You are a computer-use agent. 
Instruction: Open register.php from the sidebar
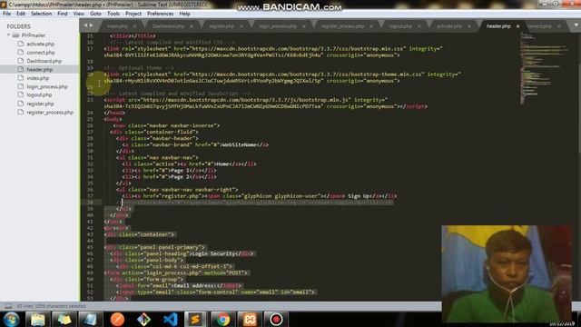40,104
